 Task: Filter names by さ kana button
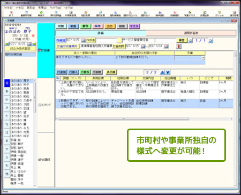coord(7,108)
